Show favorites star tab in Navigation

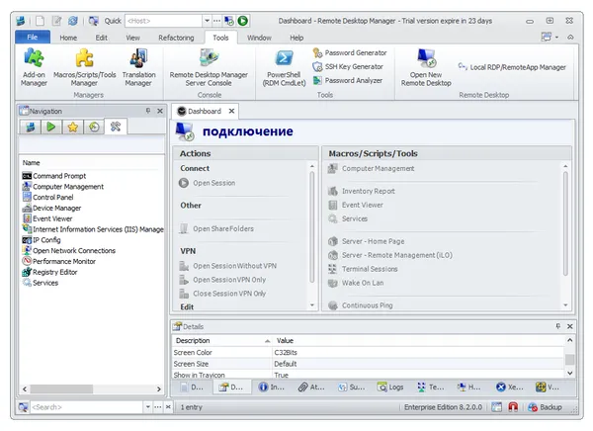[x=72, y=127]
